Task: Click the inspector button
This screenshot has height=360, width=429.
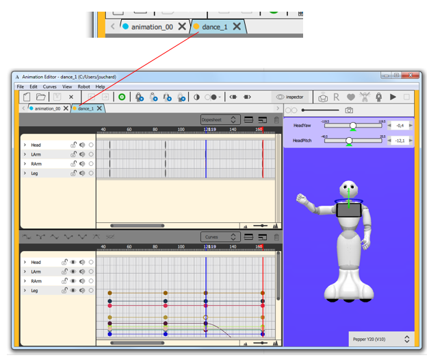Action: click(x=289, y=97)
